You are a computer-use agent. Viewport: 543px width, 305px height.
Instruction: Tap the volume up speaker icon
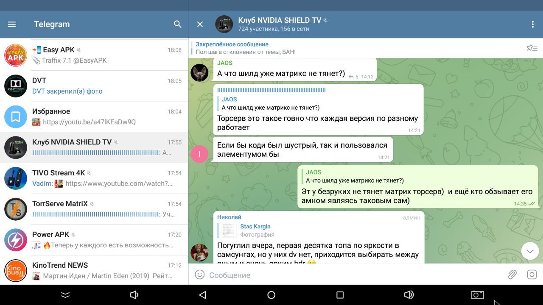tap(409, 295)
